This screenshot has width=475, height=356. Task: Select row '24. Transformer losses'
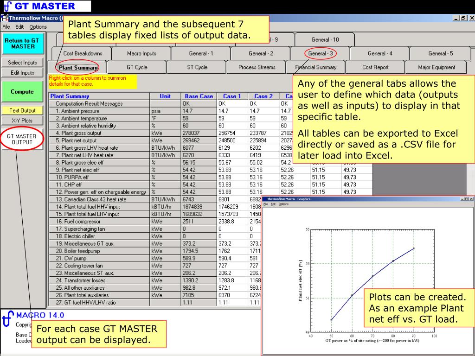click(99, 280)
